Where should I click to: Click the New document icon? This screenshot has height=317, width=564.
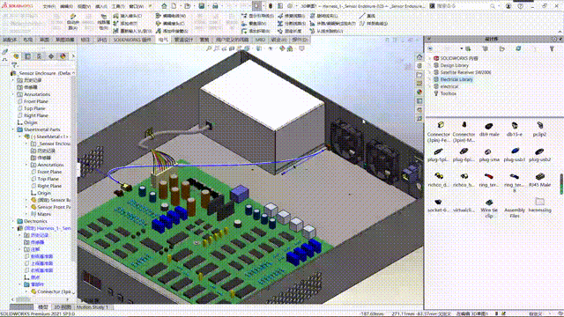174,6
